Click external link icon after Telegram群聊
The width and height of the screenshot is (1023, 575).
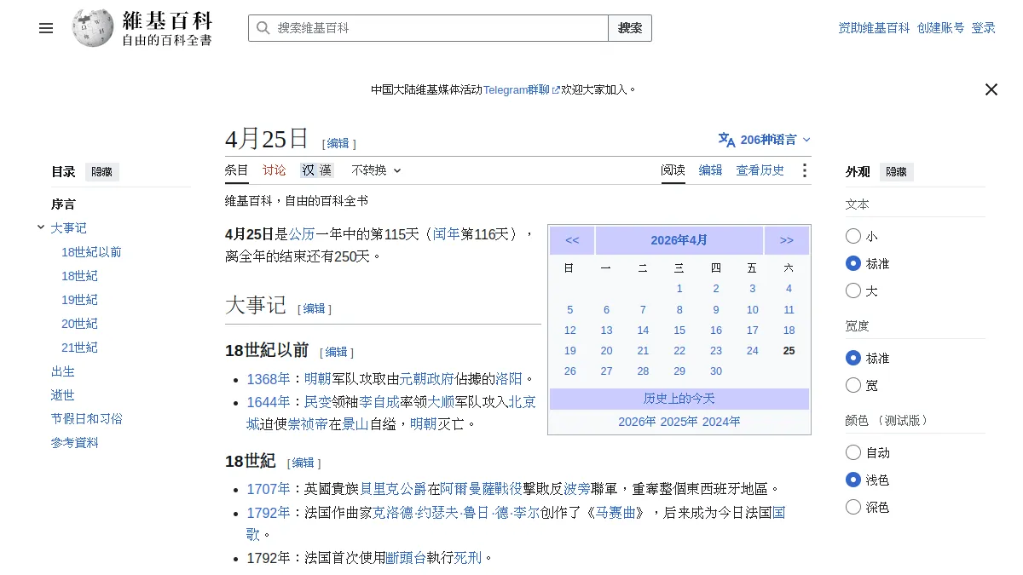[556, 89]
